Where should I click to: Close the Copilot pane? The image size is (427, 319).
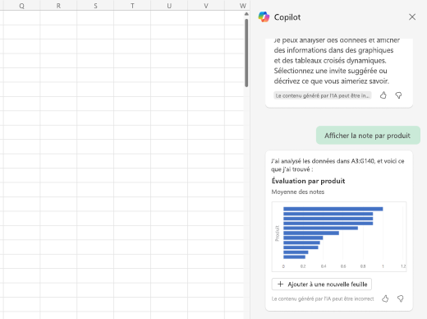(x=412, y=17)
